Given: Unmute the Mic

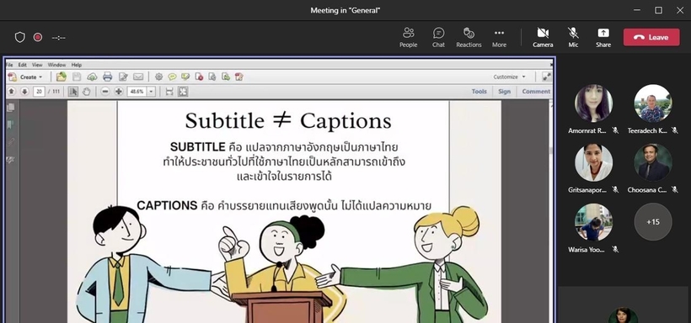Looking at the screenshot, I should coord(573,37).
